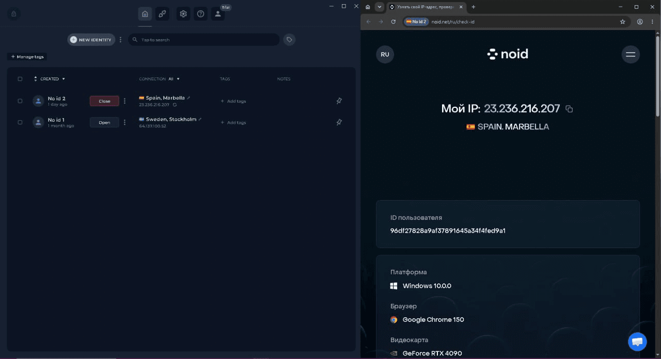
Task: Edit Sweden, Stockholm connection pencil icon
Action: point(200,119)
